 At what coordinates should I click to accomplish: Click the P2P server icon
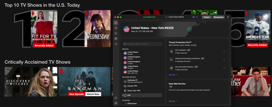125,95
